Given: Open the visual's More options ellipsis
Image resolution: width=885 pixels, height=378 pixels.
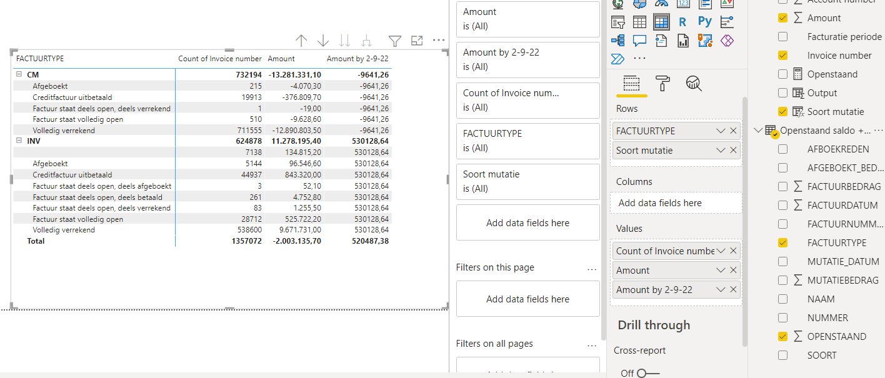Looking at the screenshot, I should coord(439,41).
